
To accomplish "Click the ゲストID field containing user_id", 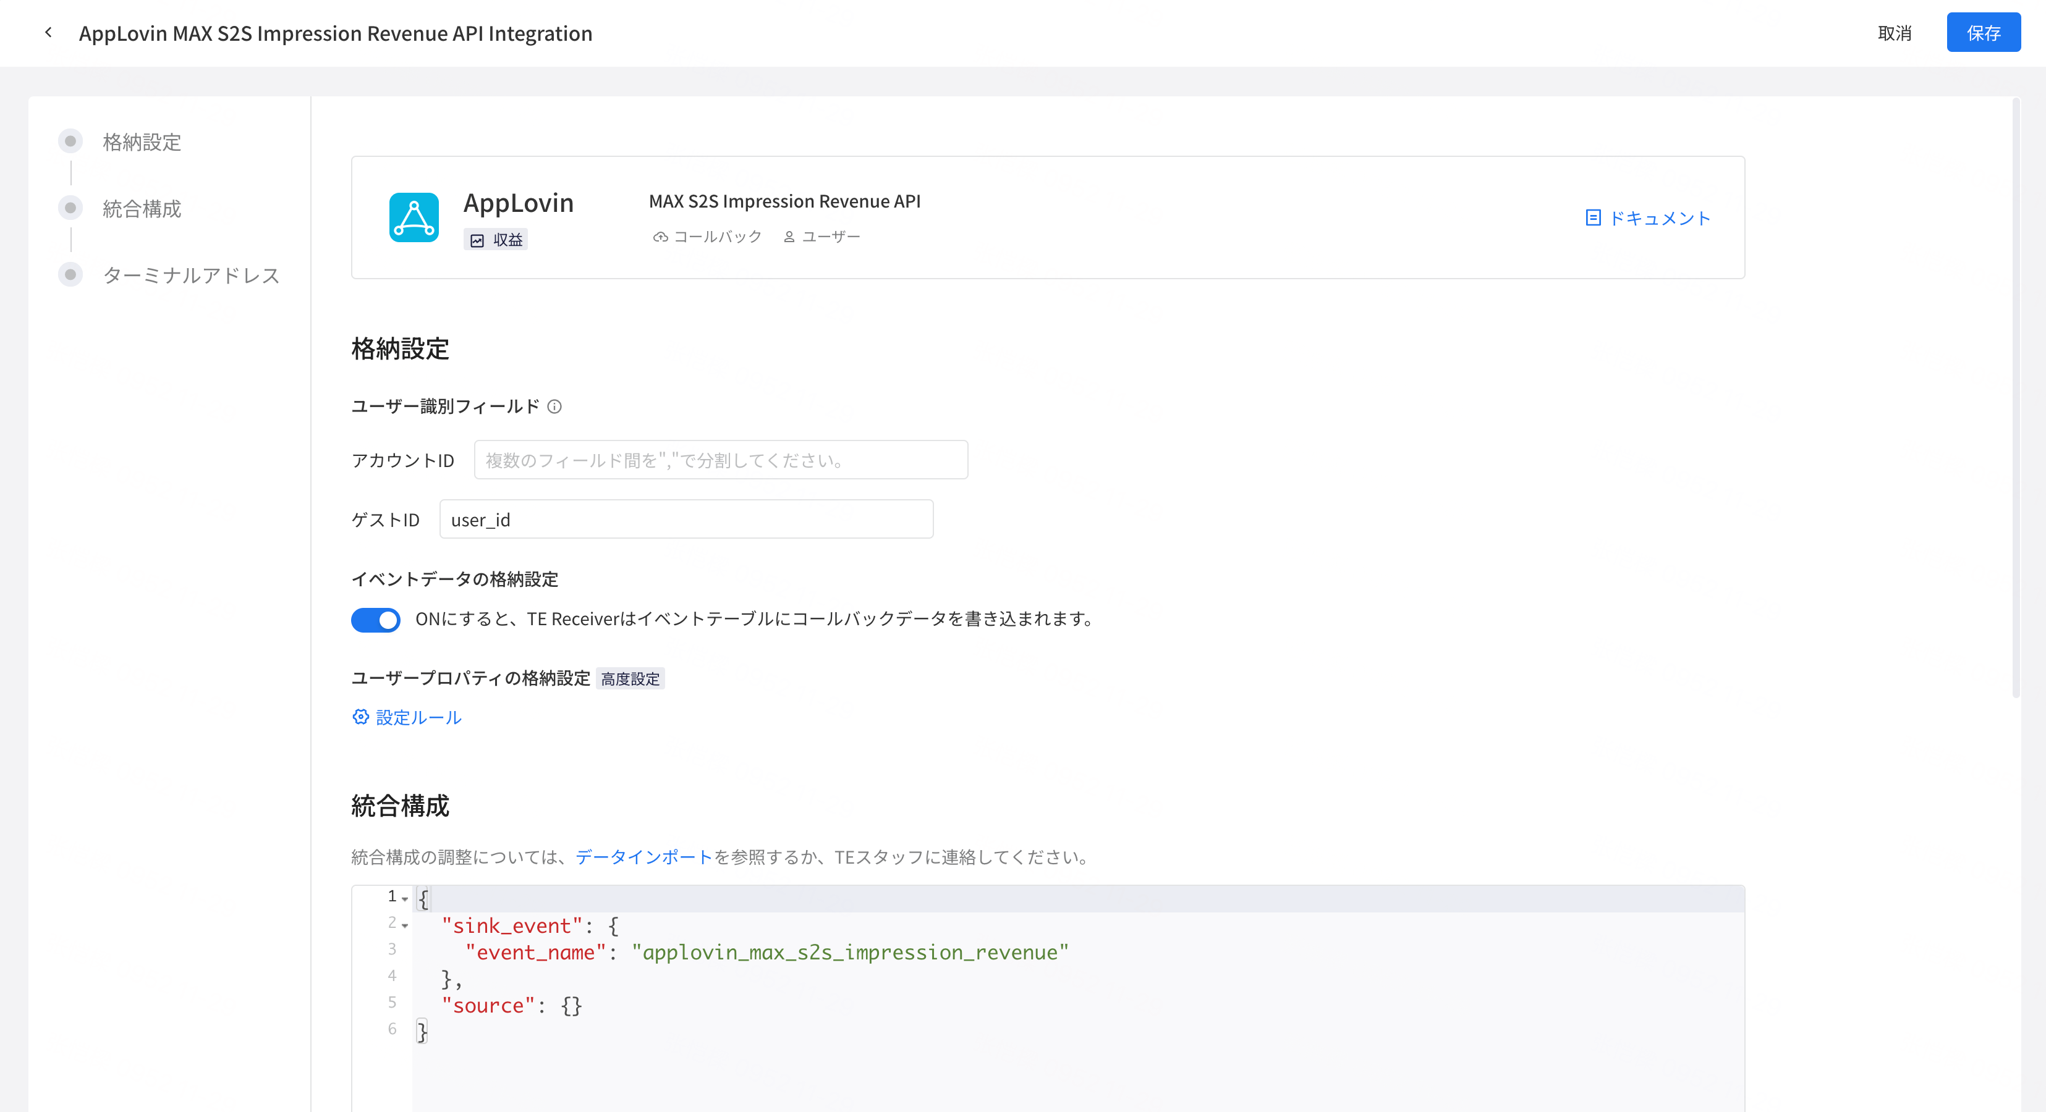I will [686, 519].
